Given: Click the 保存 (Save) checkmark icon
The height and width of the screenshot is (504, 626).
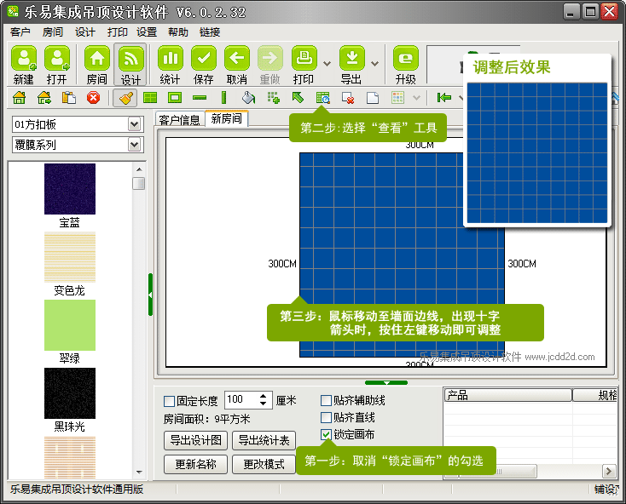Looking at the screenshot, I should click(x=204, y=64).
